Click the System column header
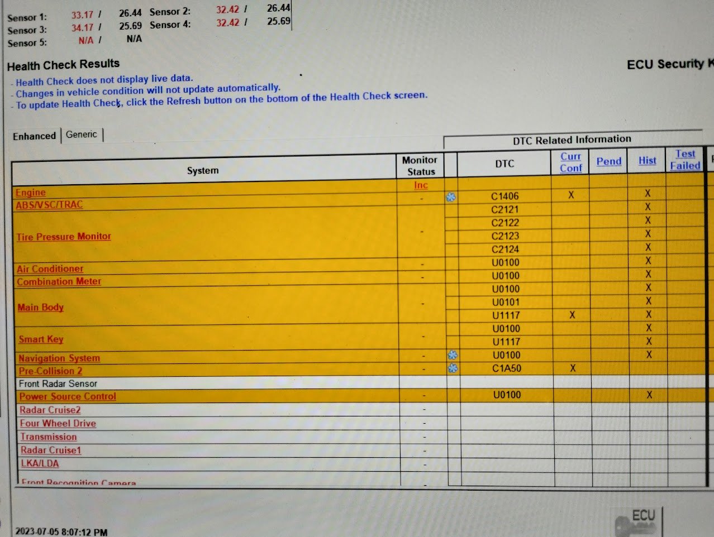The width and height of the screenshot is (714, 537). [x=203, y=171]
